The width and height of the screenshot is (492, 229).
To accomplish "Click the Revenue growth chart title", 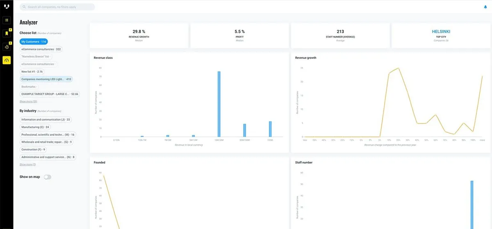I will coord(306,58).
